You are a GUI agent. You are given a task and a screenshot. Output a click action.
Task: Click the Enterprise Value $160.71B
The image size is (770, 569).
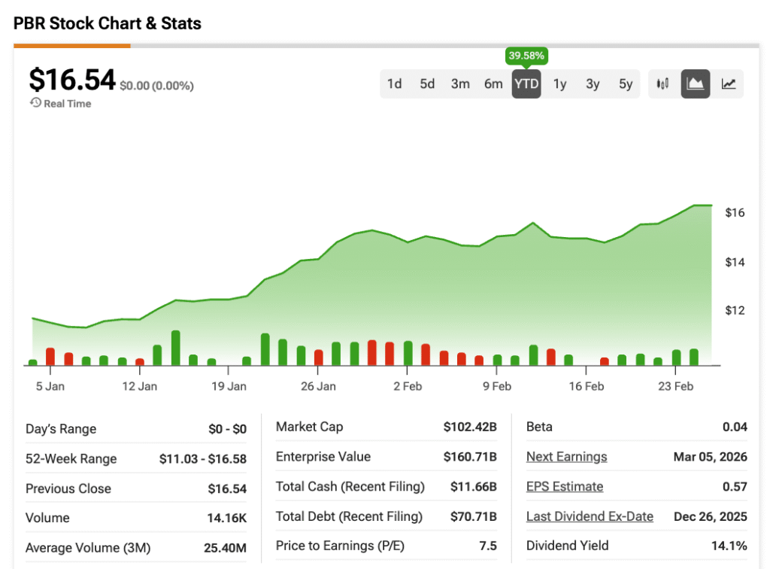click(470, 456)
